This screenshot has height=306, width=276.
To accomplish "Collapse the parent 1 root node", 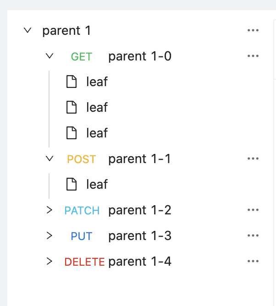I will [28, 30].
